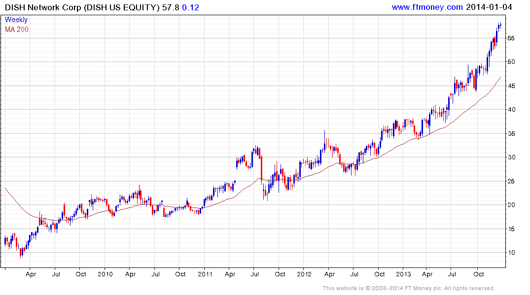Click the 57.8 last price value
The height and width of the screenshot is (295, 530).
coord(171,7)
